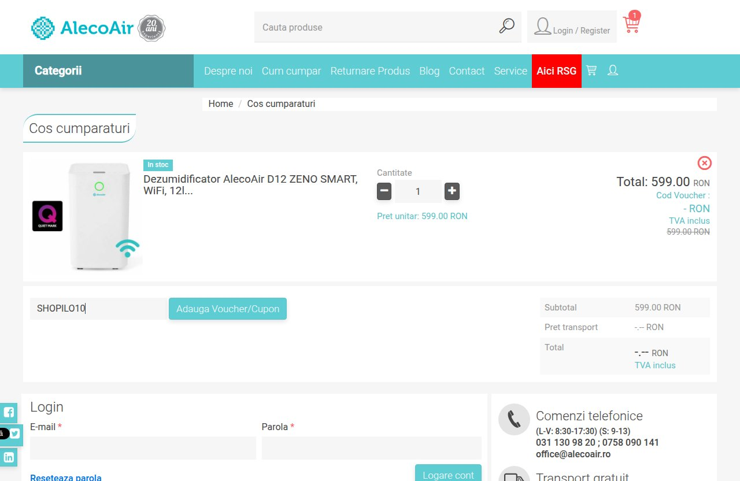Open the LinkedIn share icon

coord(9,457)
